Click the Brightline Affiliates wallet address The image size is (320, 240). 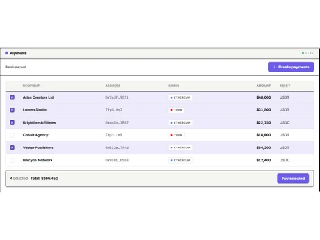[x=116, y=122]
